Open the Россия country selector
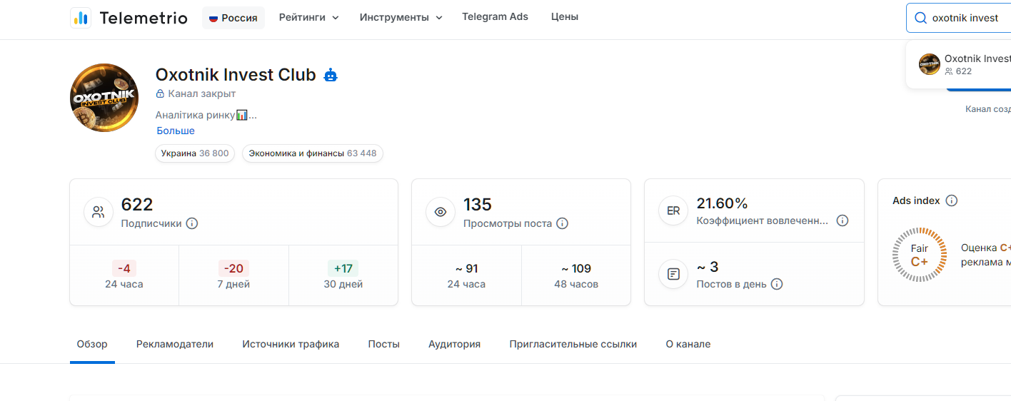 pos(233,18)
